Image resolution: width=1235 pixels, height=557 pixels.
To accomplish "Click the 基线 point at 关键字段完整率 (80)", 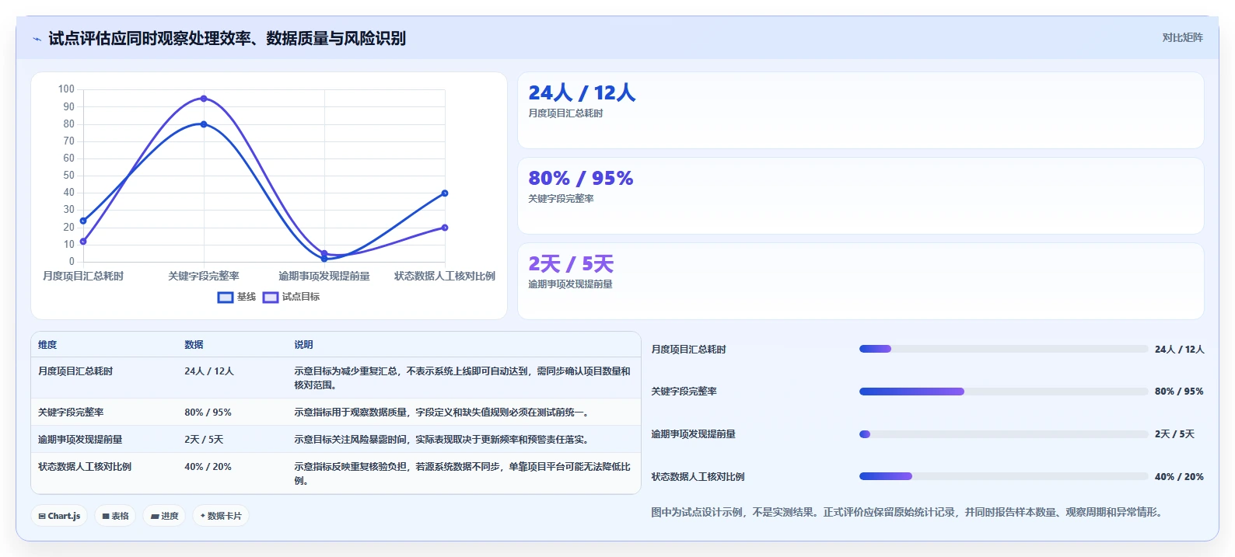I will (204, 124).
